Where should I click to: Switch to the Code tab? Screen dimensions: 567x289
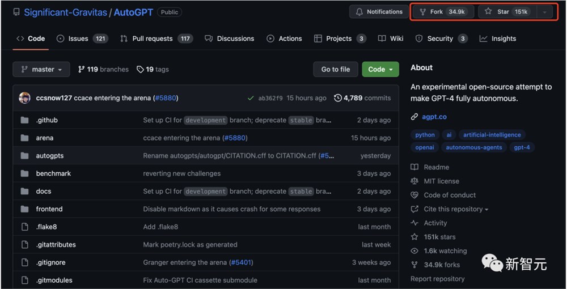pyautogui.click(x=31, y=39)
